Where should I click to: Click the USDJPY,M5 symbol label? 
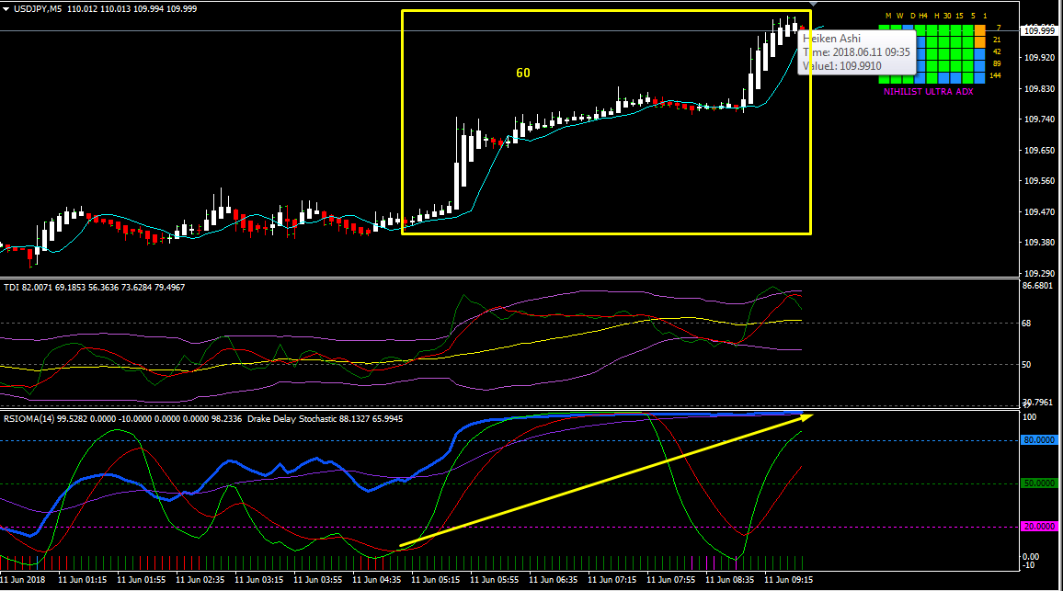click(38, 9)
